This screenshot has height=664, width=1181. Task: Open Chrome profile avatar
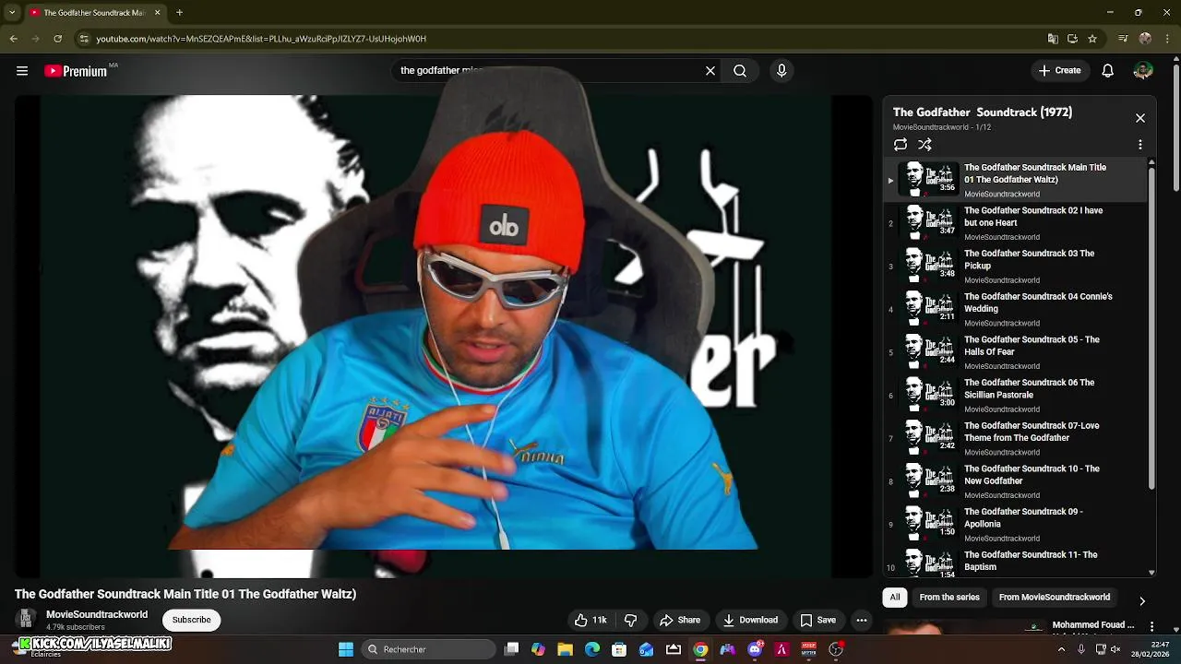[1145, 39]
